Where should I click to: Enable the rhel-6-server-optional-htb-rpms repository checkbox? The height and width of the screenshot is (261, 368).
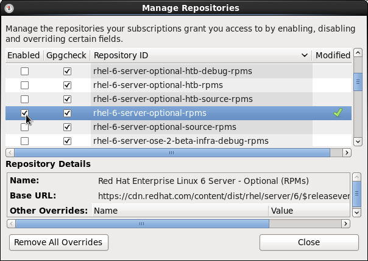[x=24, y=86]
